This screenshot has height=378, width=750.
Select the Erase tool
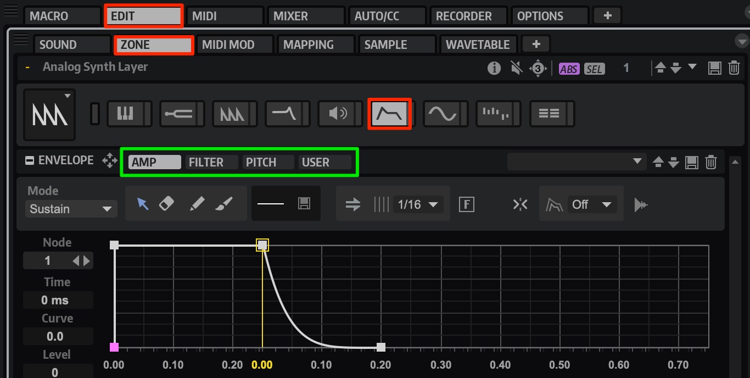[x=166, y=204]
